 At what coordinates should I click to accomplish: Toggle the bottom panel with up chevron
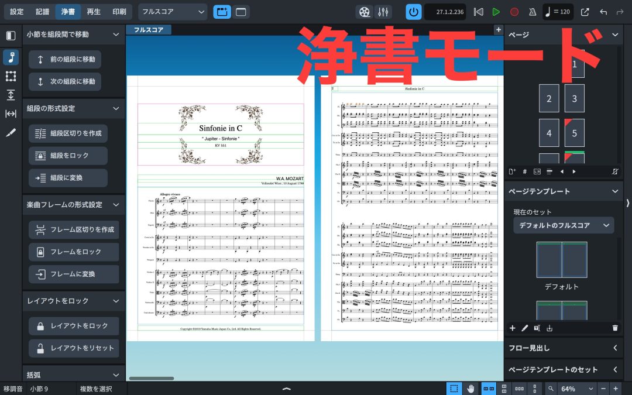click(287, 389)
